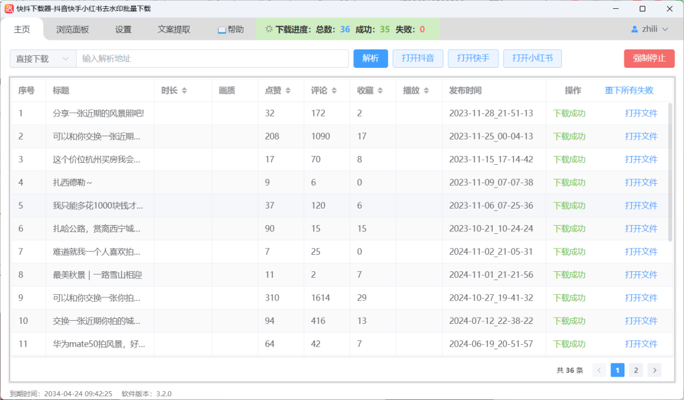Viewport: 684px width, 400px height.
Task: Click the 打开抖音 button
Action: (x=417, y=58)
